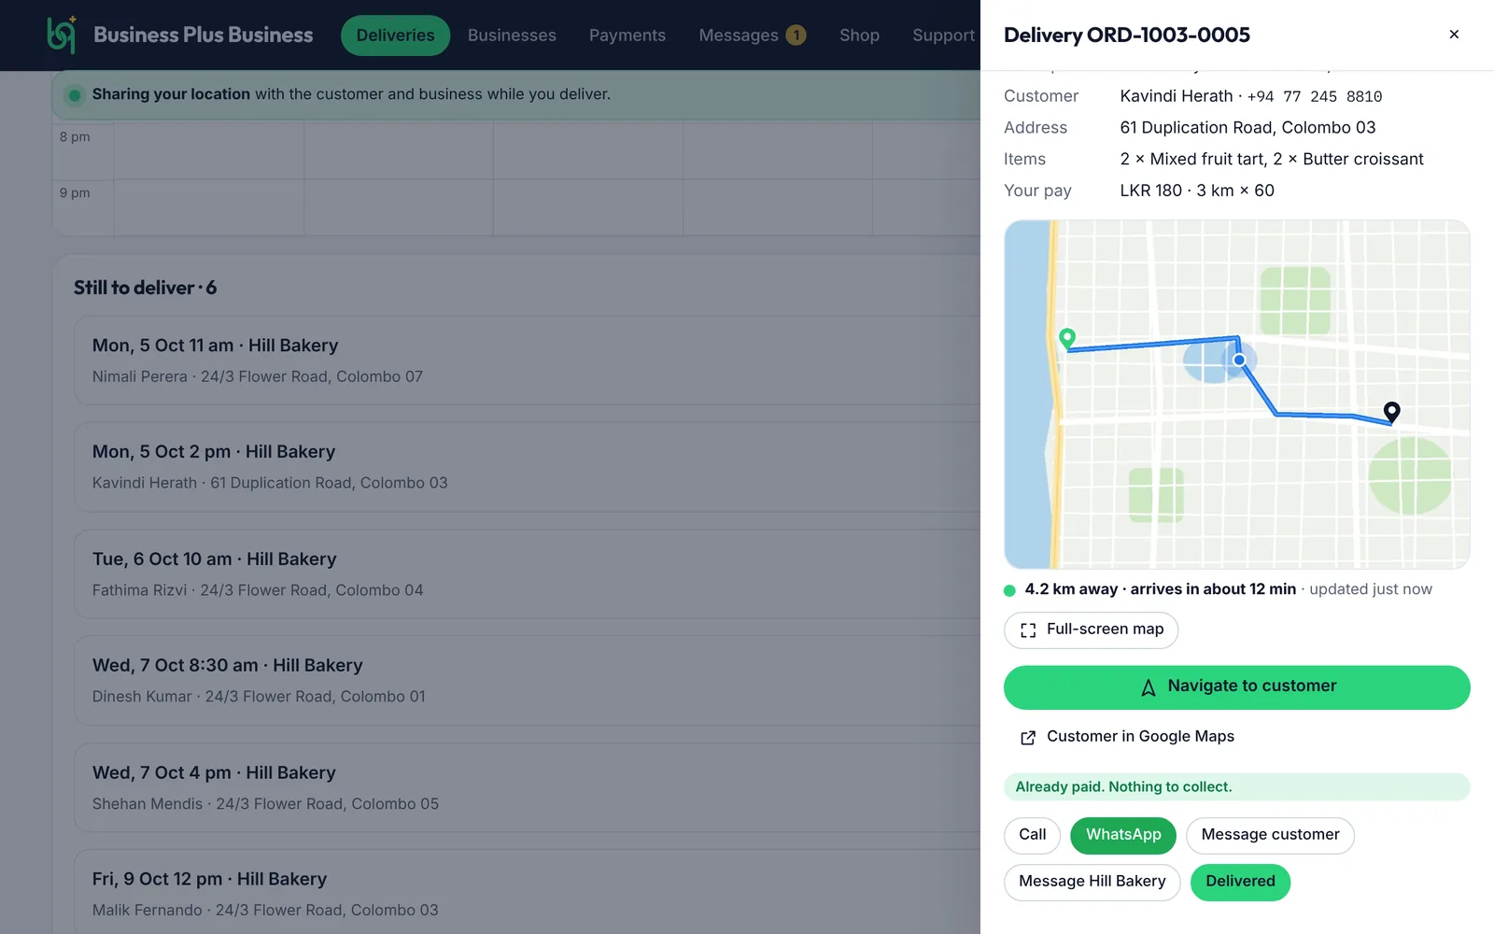
Task: Click the blue current location dot on the map
Action: click(1239, 360)
